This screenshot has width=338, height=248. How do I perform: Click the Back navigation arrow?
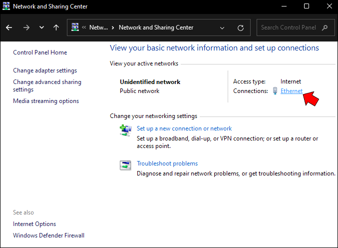coord(9,27)
